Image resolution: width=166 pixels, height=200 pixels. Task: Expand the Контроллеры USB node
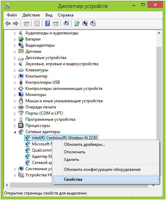point(15,83)
